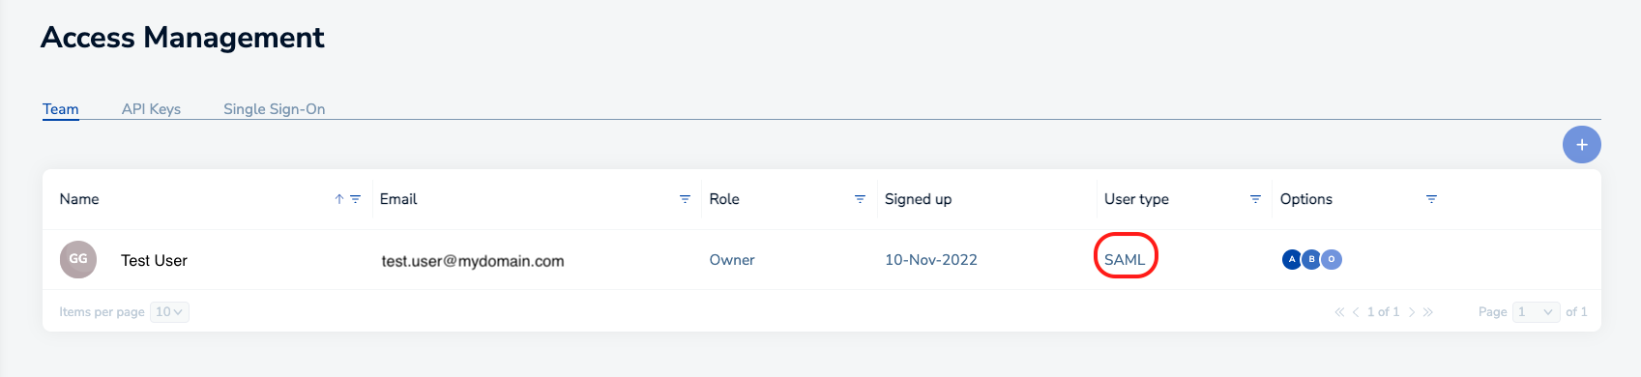Open the Role column filter icon
The image size is (1641, 377).
pos(860,199)
